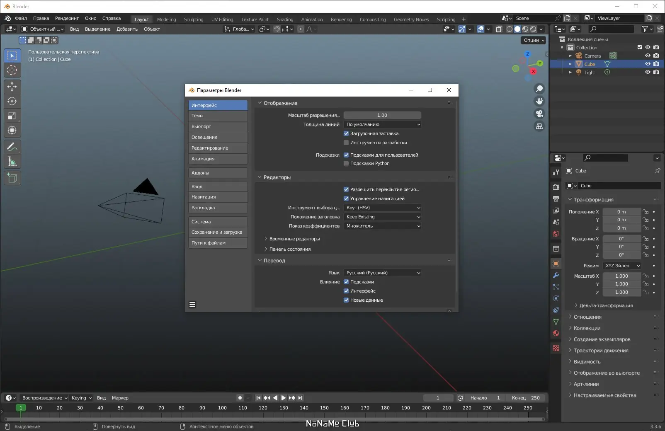Uncheck translation of tooltips (Подсказки)
The height and width of the screenshot is (431, 665).
coord(346,282)
